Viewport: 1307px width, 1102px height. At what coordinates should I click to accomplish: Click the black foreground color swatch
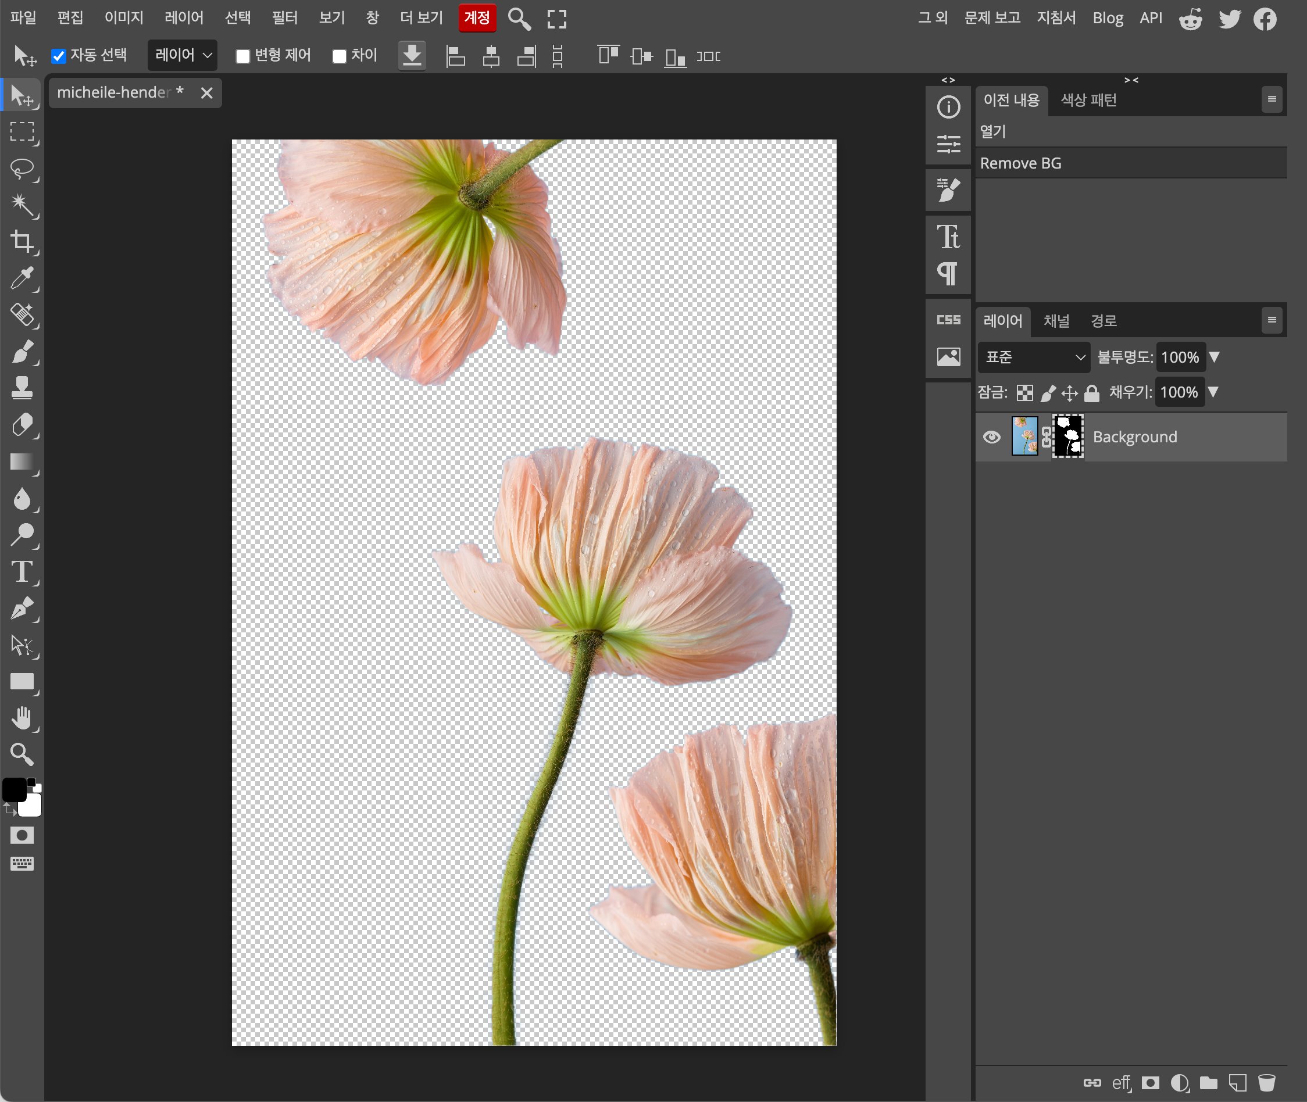tap(14, 790)
